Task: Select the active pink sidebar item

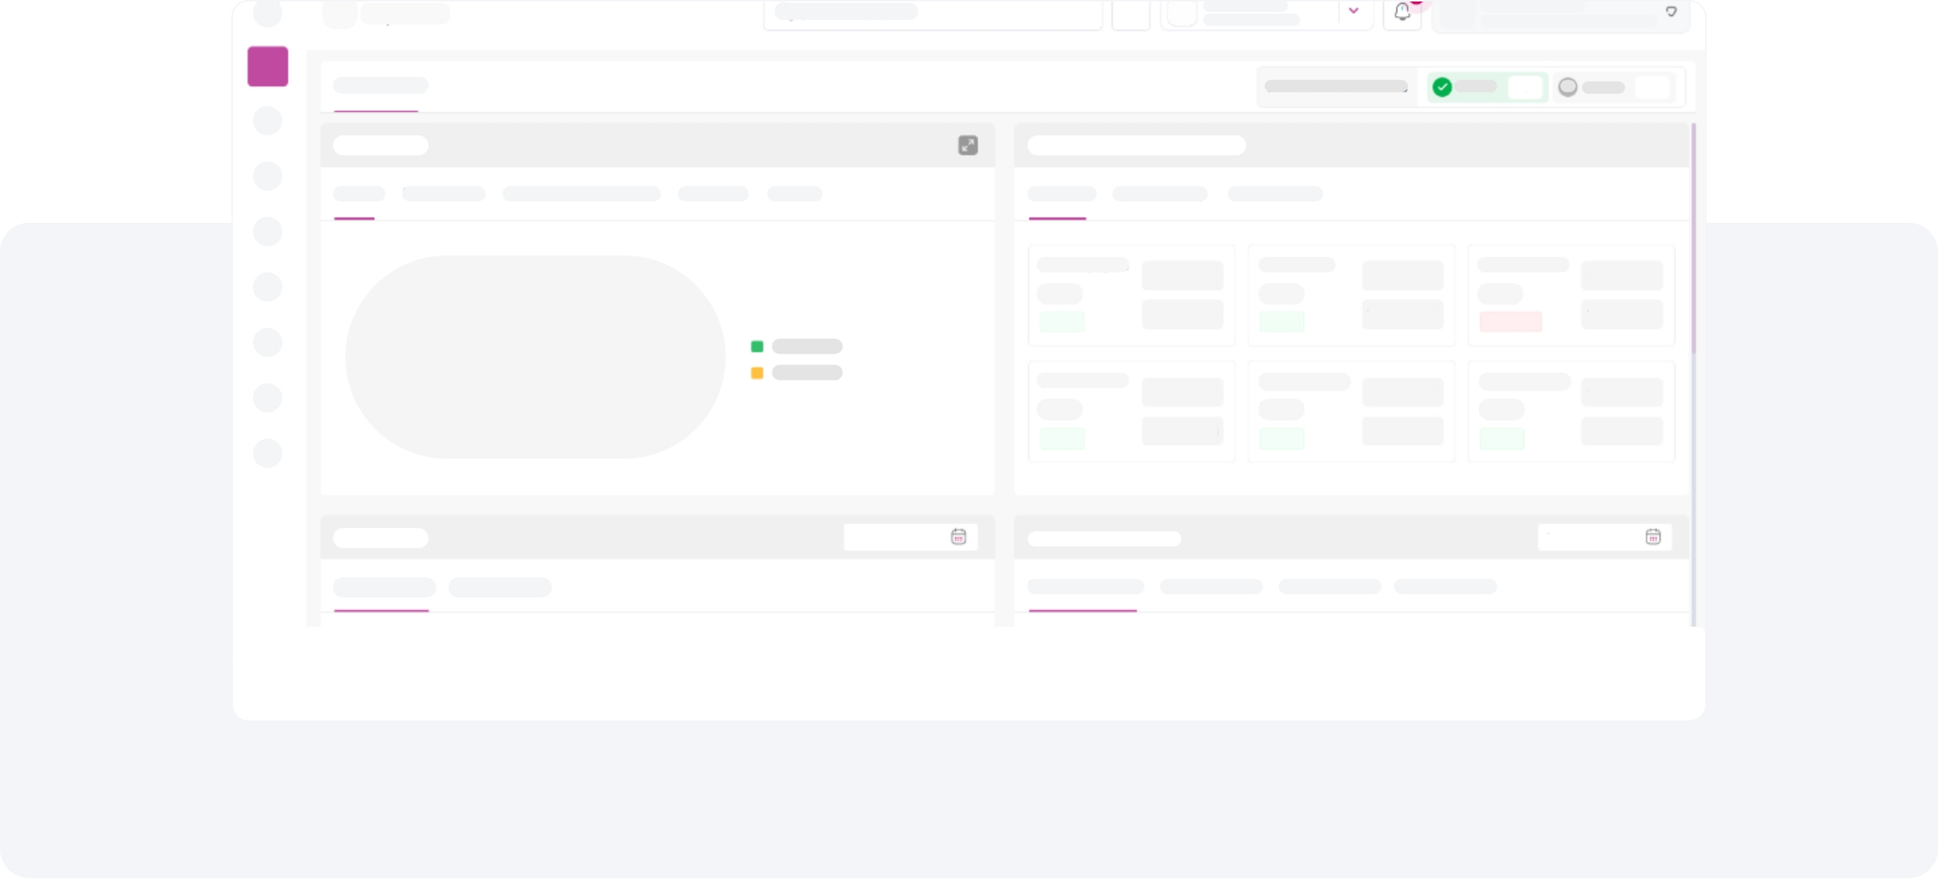Action: point(268,67)
